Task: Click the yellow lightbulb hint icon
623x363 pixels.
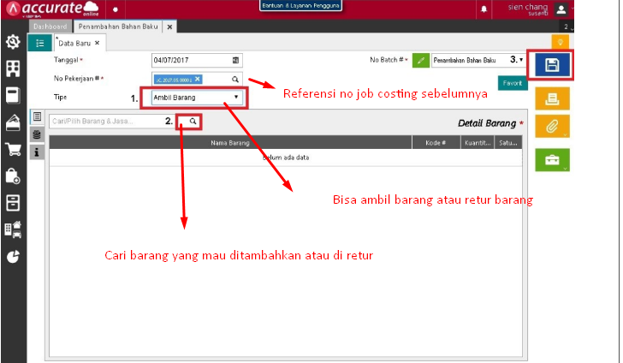Action: point(560,42)
